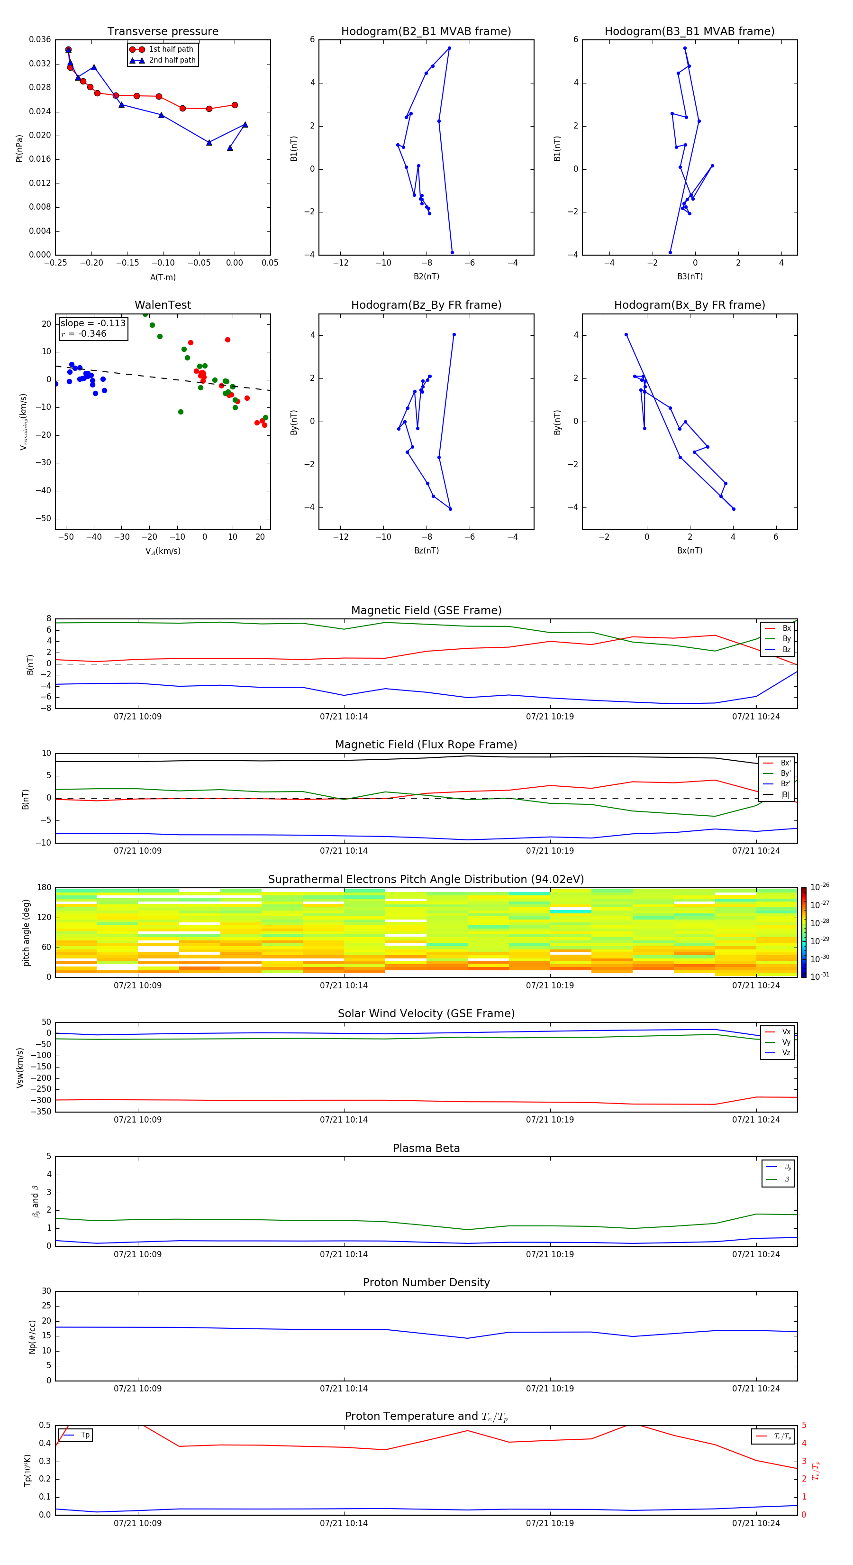Click the 'Bx' legend entry in GSE magnetic field
Viewport: 853px width, 1565px height.
click(778, 628)
